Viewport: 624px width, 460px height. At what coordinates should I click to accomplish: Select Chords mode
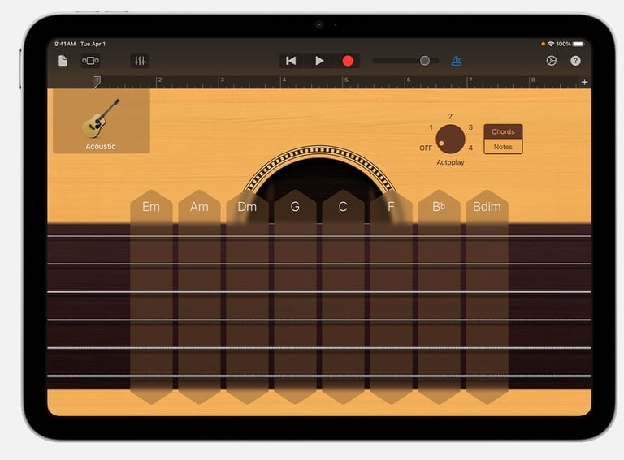[503, 131]
